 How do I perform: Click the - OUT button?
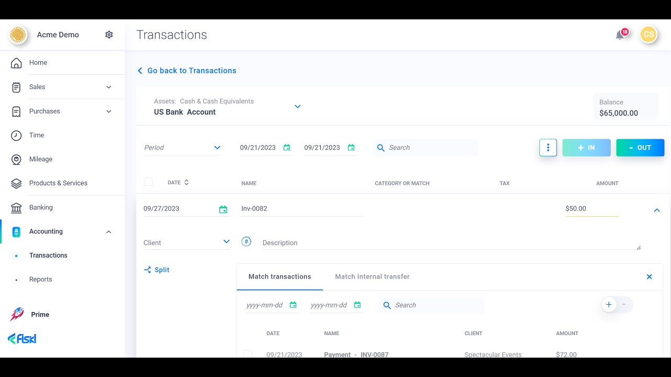coord(640,148)
